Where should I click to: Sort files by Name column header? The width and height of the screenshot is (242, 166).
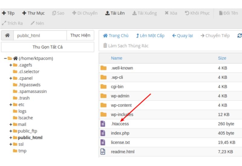[x=116, y=58]
